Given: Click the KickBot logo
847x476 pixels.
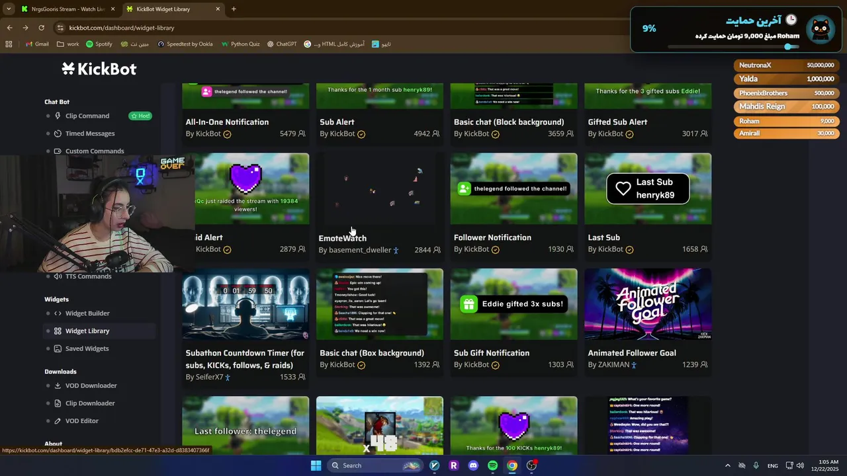Looking at the screenshot, I should coord(99,69).
